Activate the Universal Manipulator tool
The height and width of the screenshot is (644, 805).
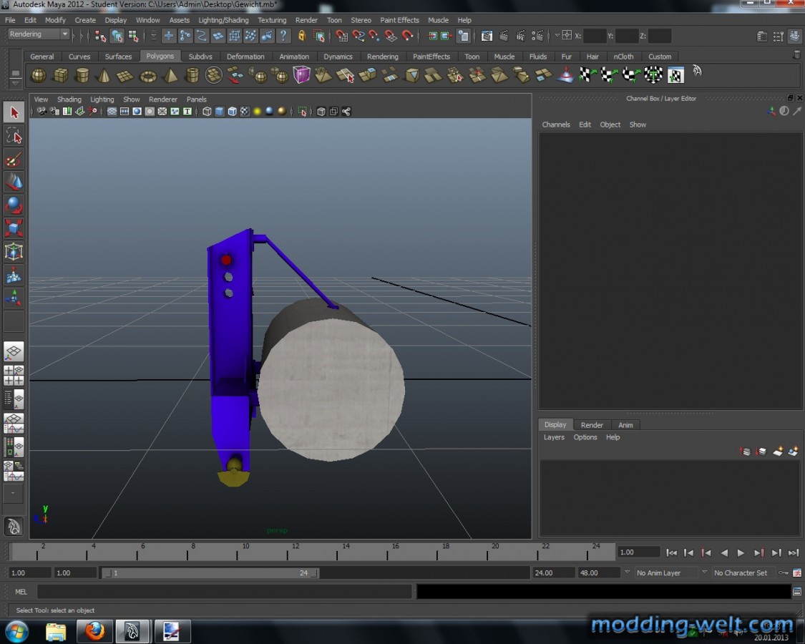click(14, 252)
